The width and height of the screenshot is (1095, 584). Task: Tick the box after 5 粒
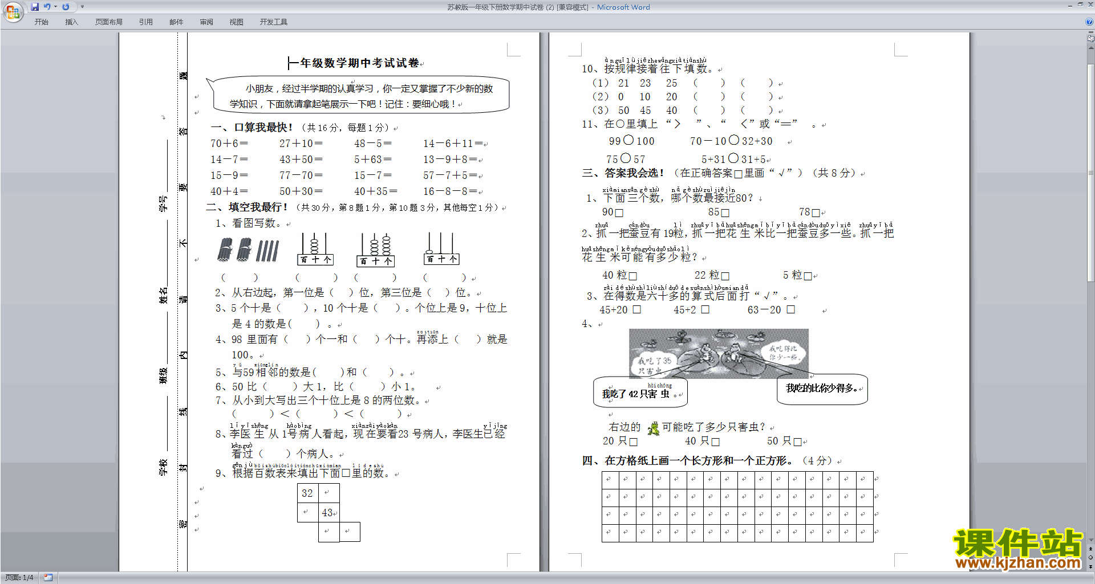[x=808, y=276]
